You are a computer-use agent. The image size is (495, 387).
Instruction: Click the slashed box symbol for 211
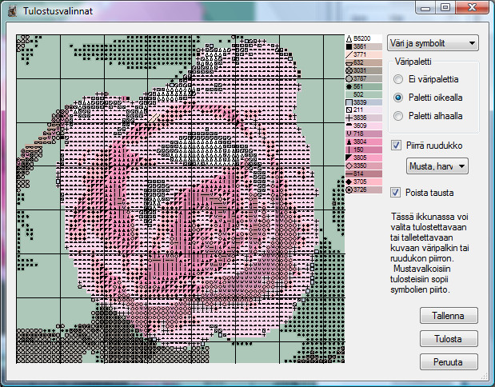349,110
